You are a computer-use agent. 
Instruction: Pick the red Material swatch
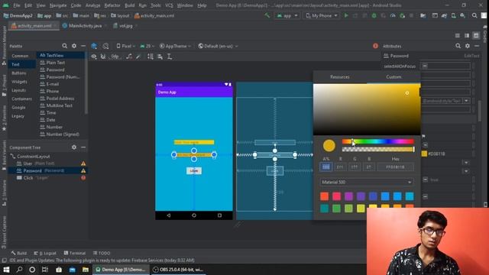click(x=324, y=196)
